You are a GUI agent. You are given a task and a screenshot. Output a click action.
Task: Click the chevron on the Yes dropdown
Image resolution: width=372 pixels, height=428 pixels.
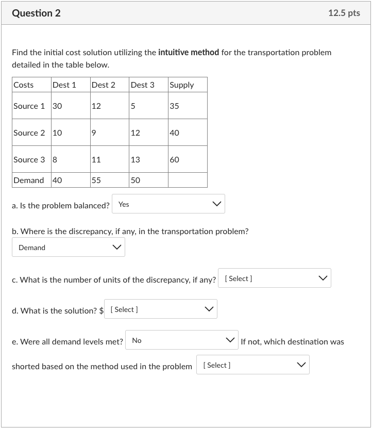click(x=217, y=204)
